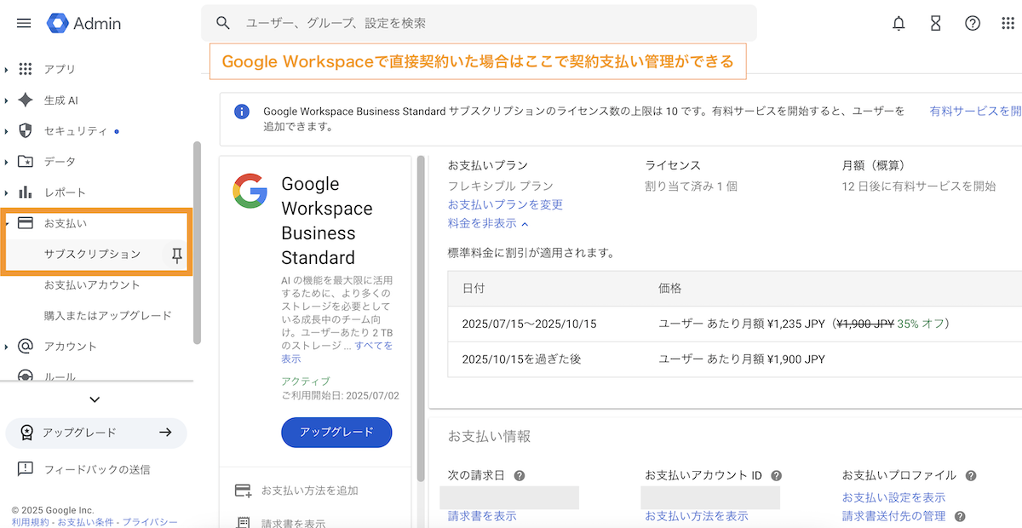This screenshot has width=1022, height=528.
Task: Click the ご利用開始日: 2025/07/02 text
Action: 341,396
